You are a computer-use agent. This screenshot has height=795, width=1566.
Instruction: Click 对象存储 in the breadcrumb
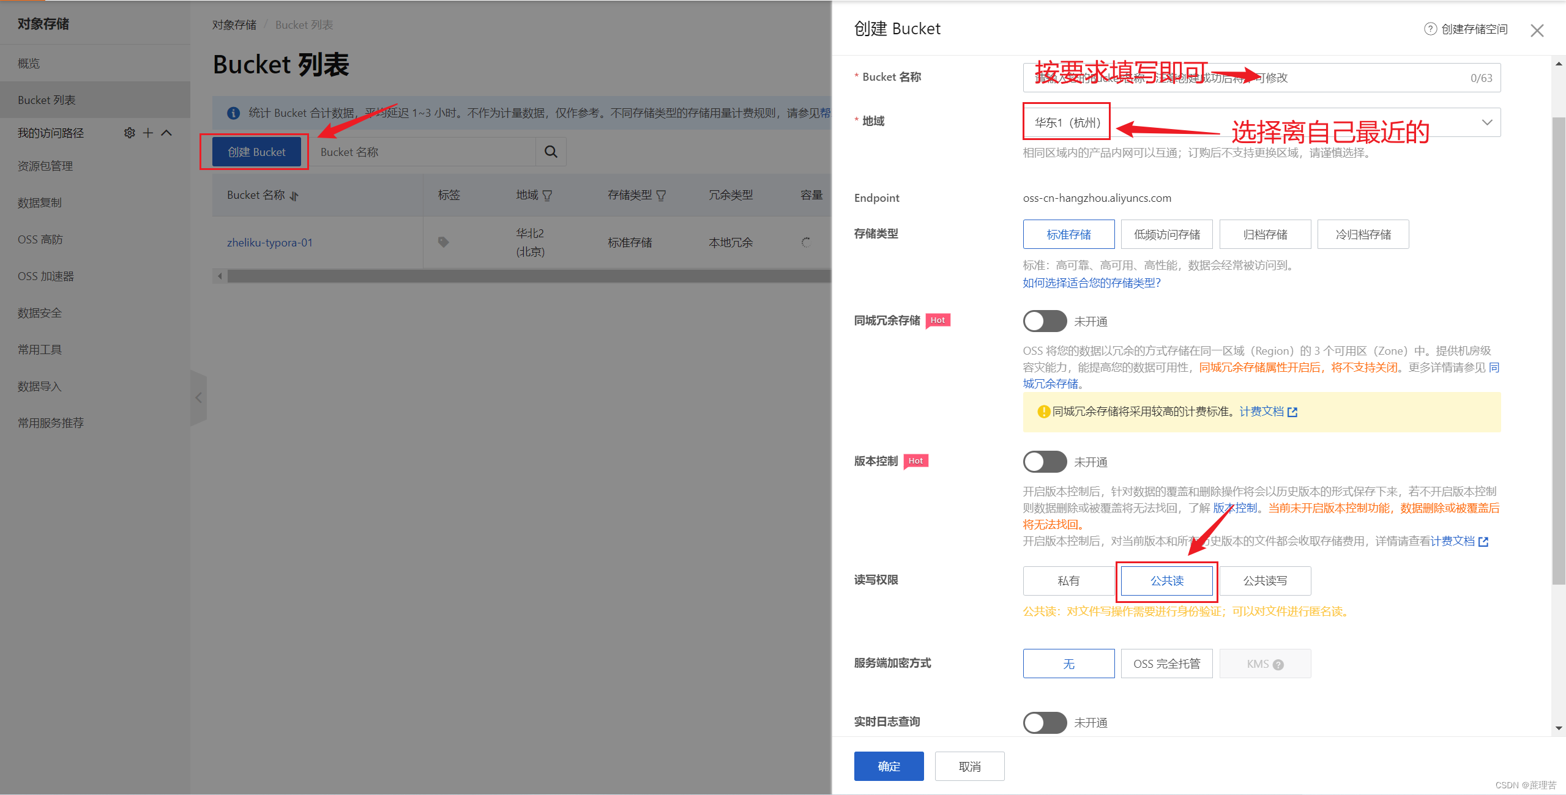[234, 24]
